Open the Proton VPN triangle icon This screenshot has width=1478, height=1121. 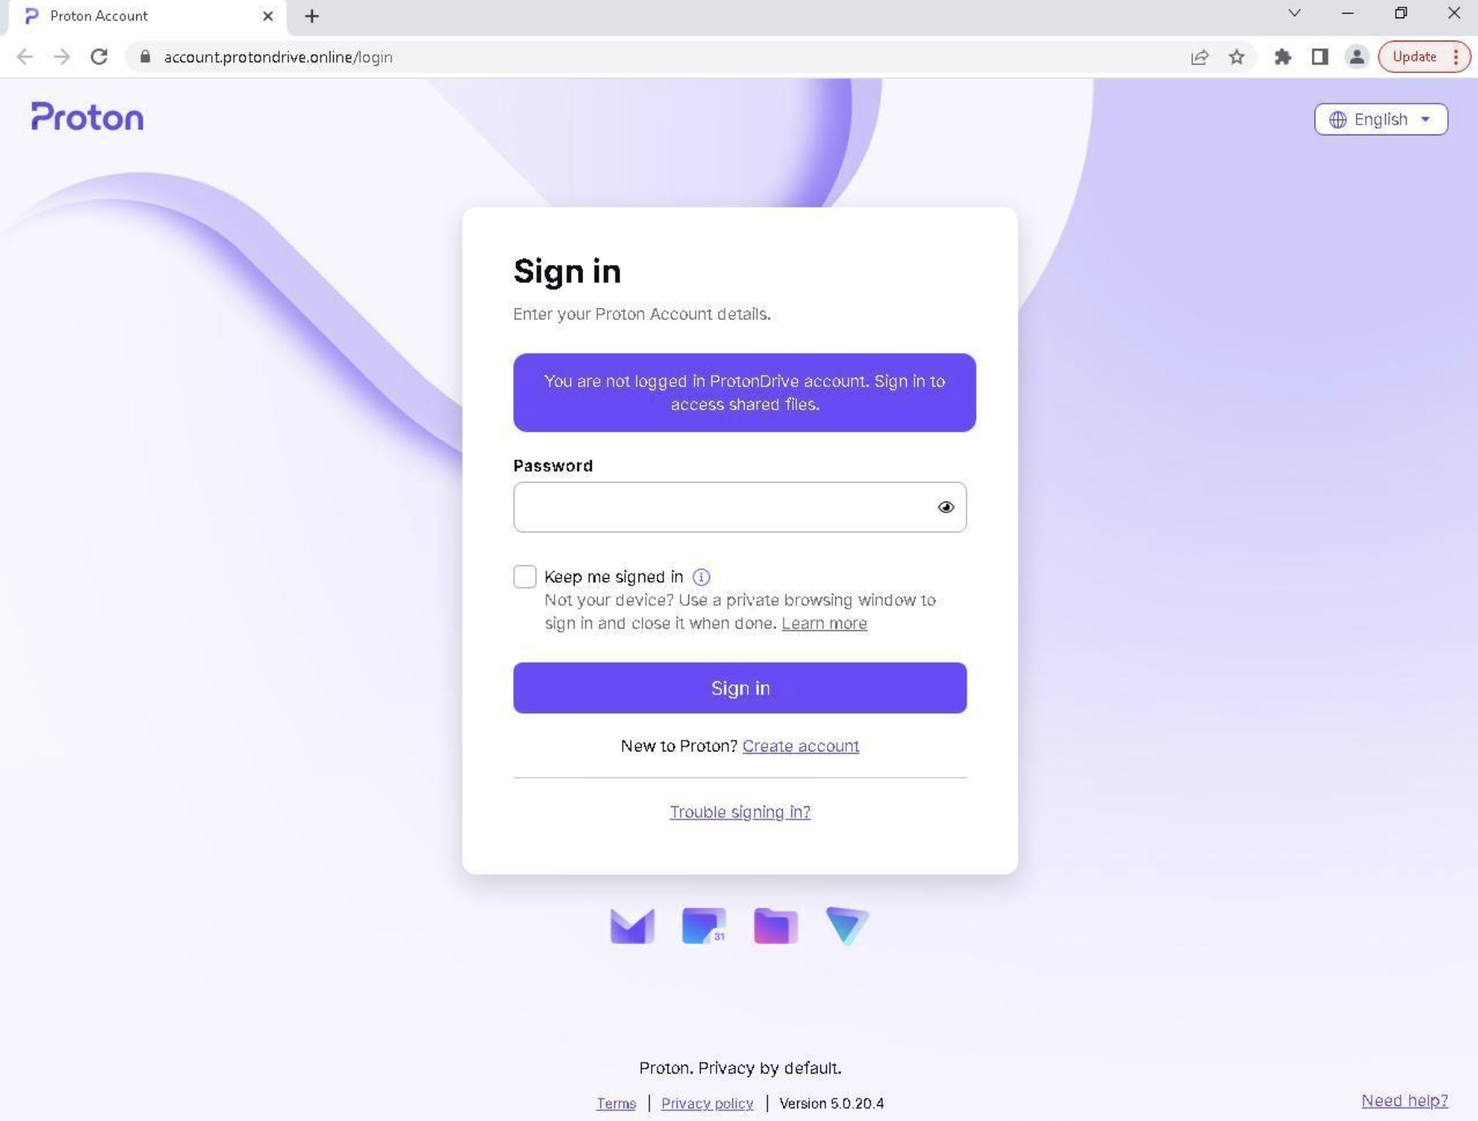[847, 926]
